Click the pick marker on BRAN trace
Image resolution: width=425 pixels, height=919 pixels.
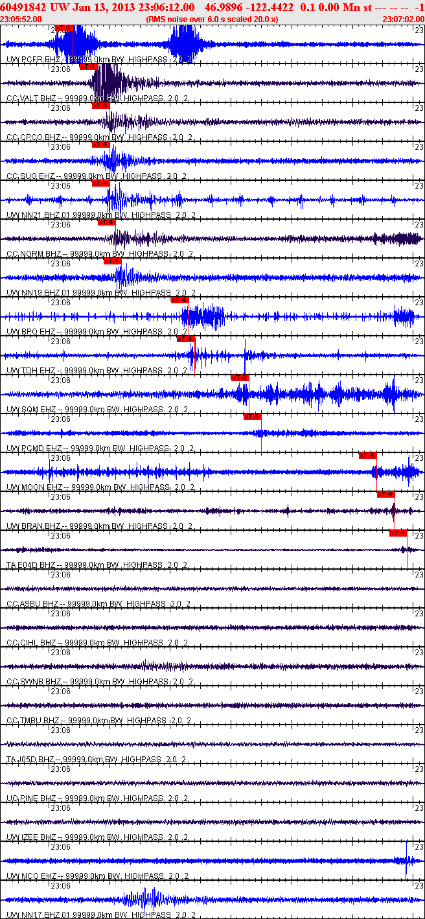(385, 494)
